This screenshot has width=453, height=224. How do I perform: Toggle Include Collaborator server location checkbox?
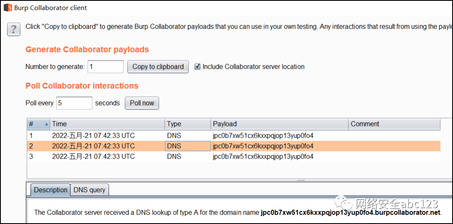pyautogui.click(x=198, y=66)
